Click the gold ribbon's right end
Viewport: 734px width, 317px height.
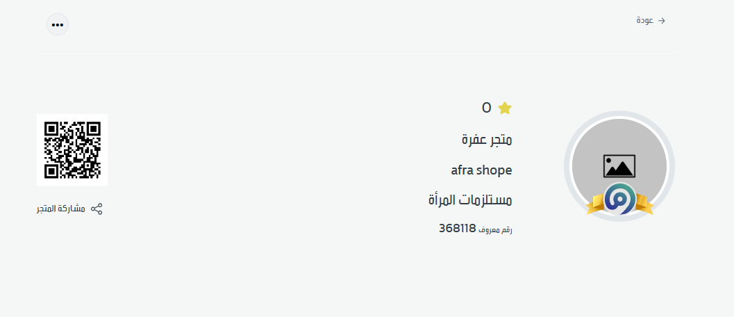pyautogui.click(x=644, y=206)
